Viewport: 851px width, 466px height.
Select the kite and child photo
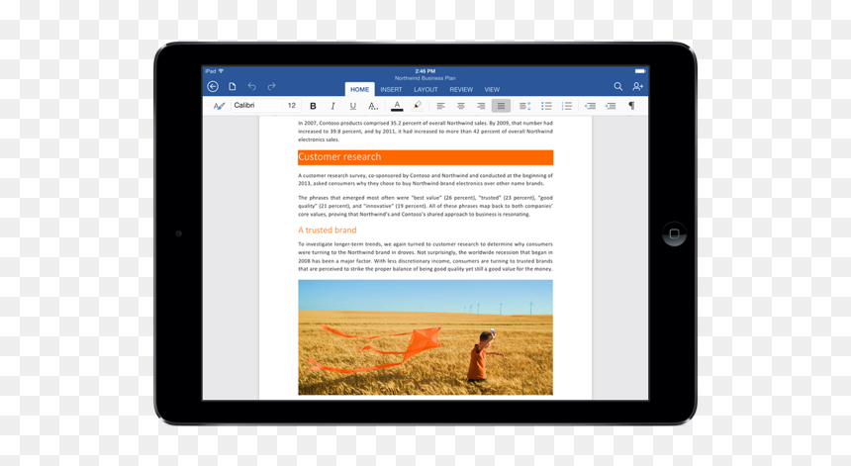click(425, 337)
